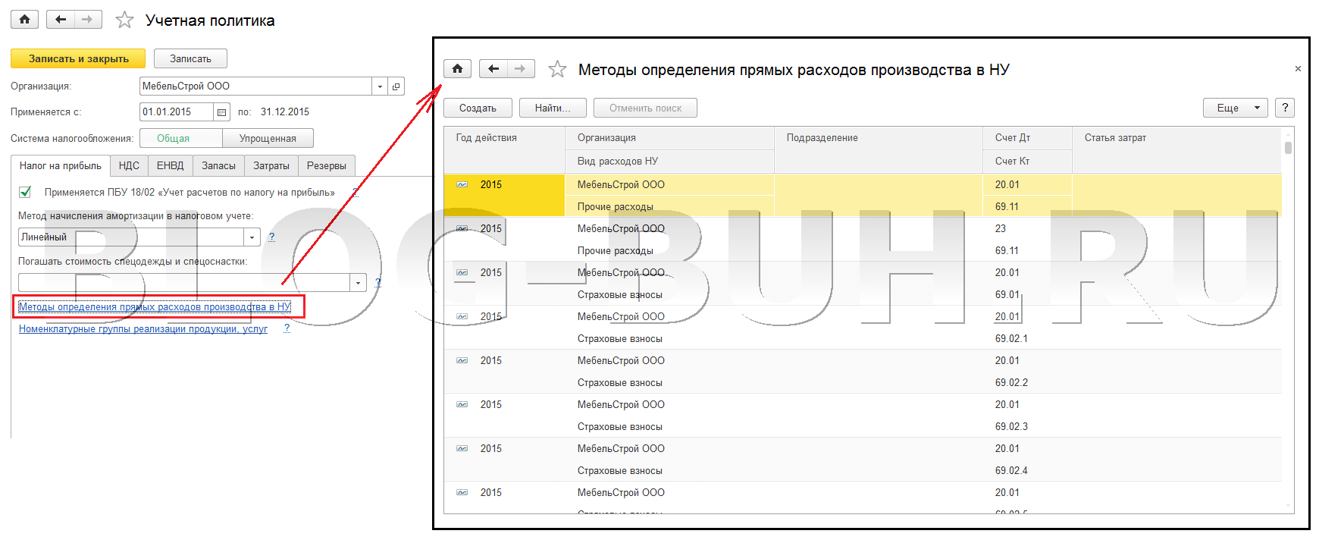The image size is (1319, 540).
Task: Click Home icon in Методы определения window
Action: pos(457,69)
